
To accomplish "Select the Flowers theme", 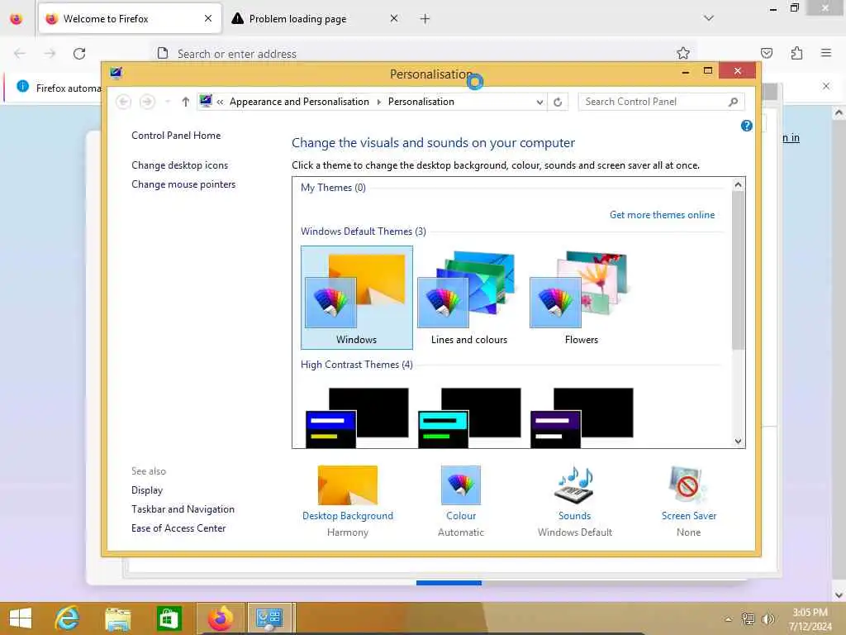I will [581, 298].
